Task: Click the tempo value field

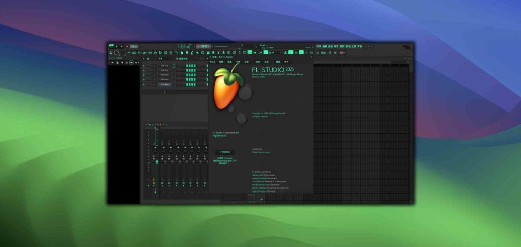Action: point(134,46)
